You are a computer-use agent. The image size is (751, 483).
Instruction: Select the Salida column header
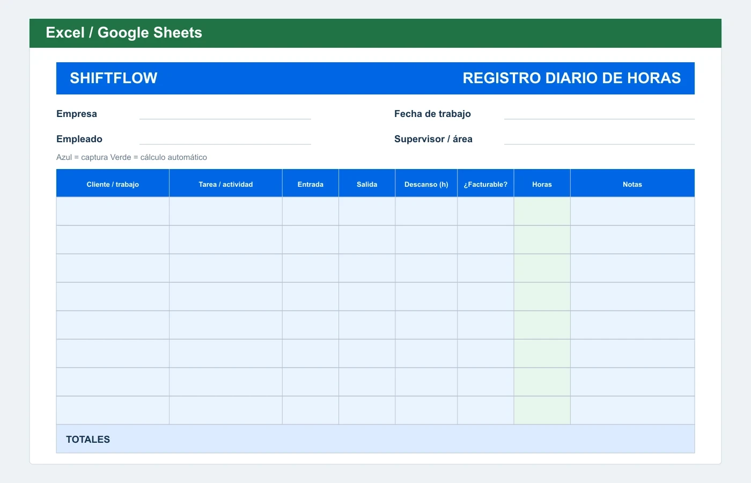click(367, 184)
